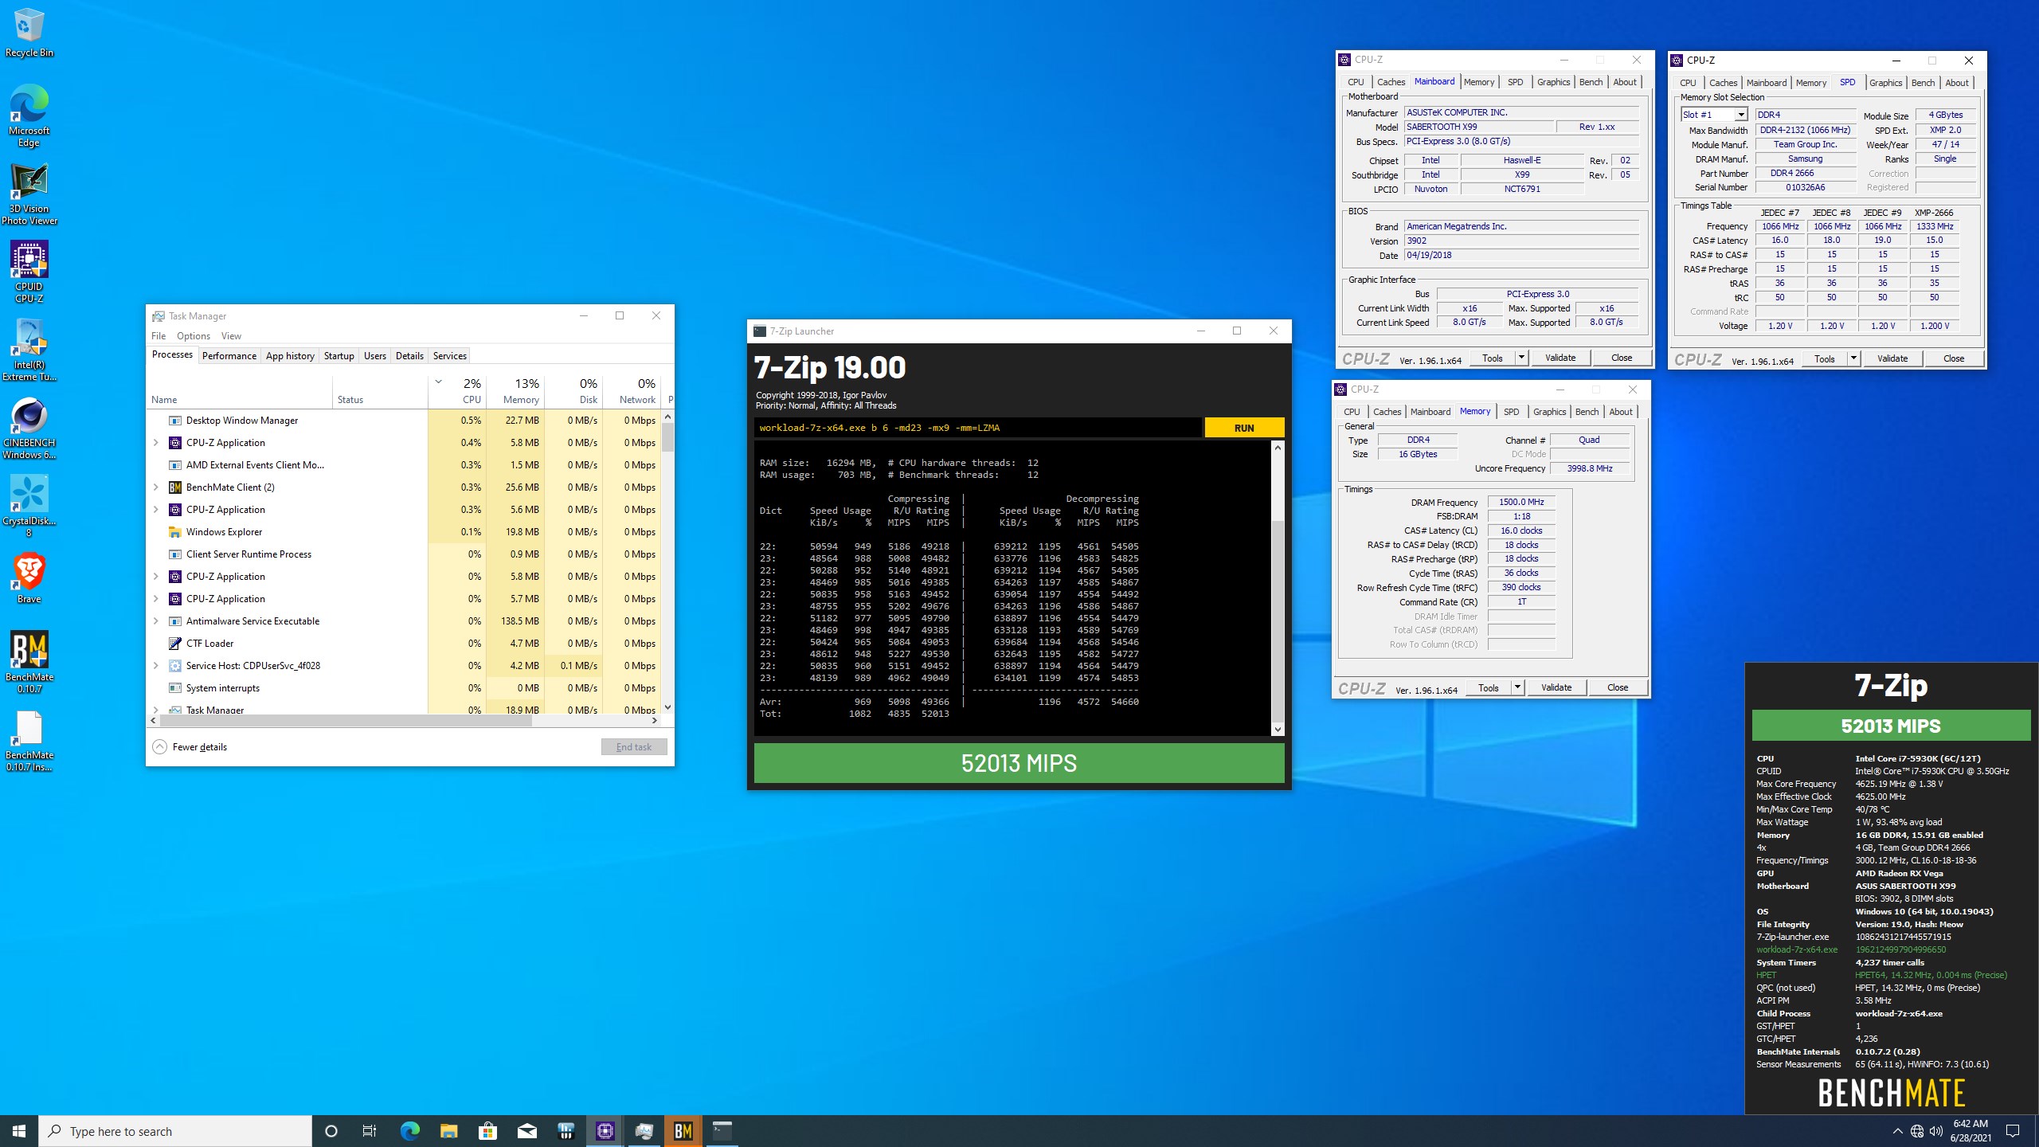Open Tools dropdown arrow in Mainboard CPU-Z window

click(x=1521, y=358)
